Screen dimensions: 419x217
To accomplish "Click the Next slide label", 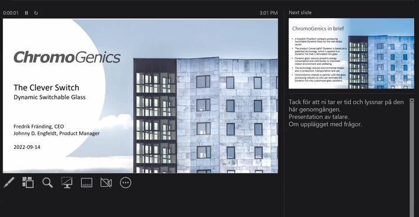I will pos(300,12).
